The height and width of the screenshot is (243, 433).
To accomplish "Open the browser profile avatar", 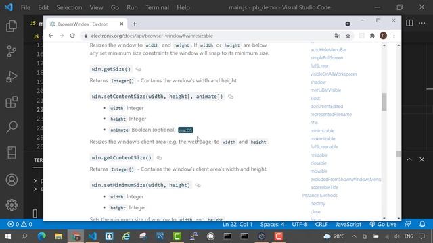I will (x=383, y=36).
